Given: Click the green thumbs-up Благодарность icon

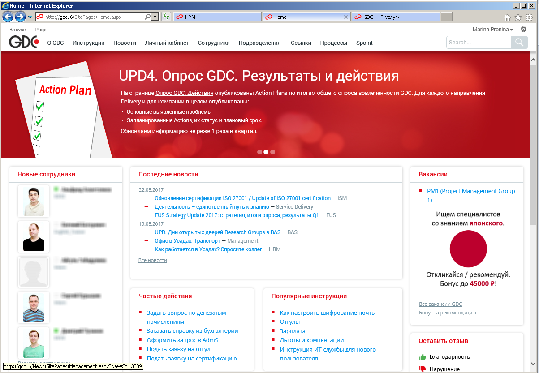Looking at the screenshot, I should (422, 357).
